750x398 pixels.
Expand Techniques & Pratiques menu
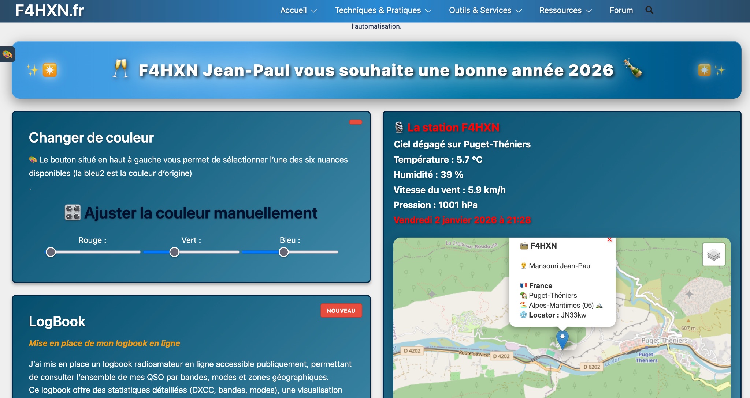[383, 10]
